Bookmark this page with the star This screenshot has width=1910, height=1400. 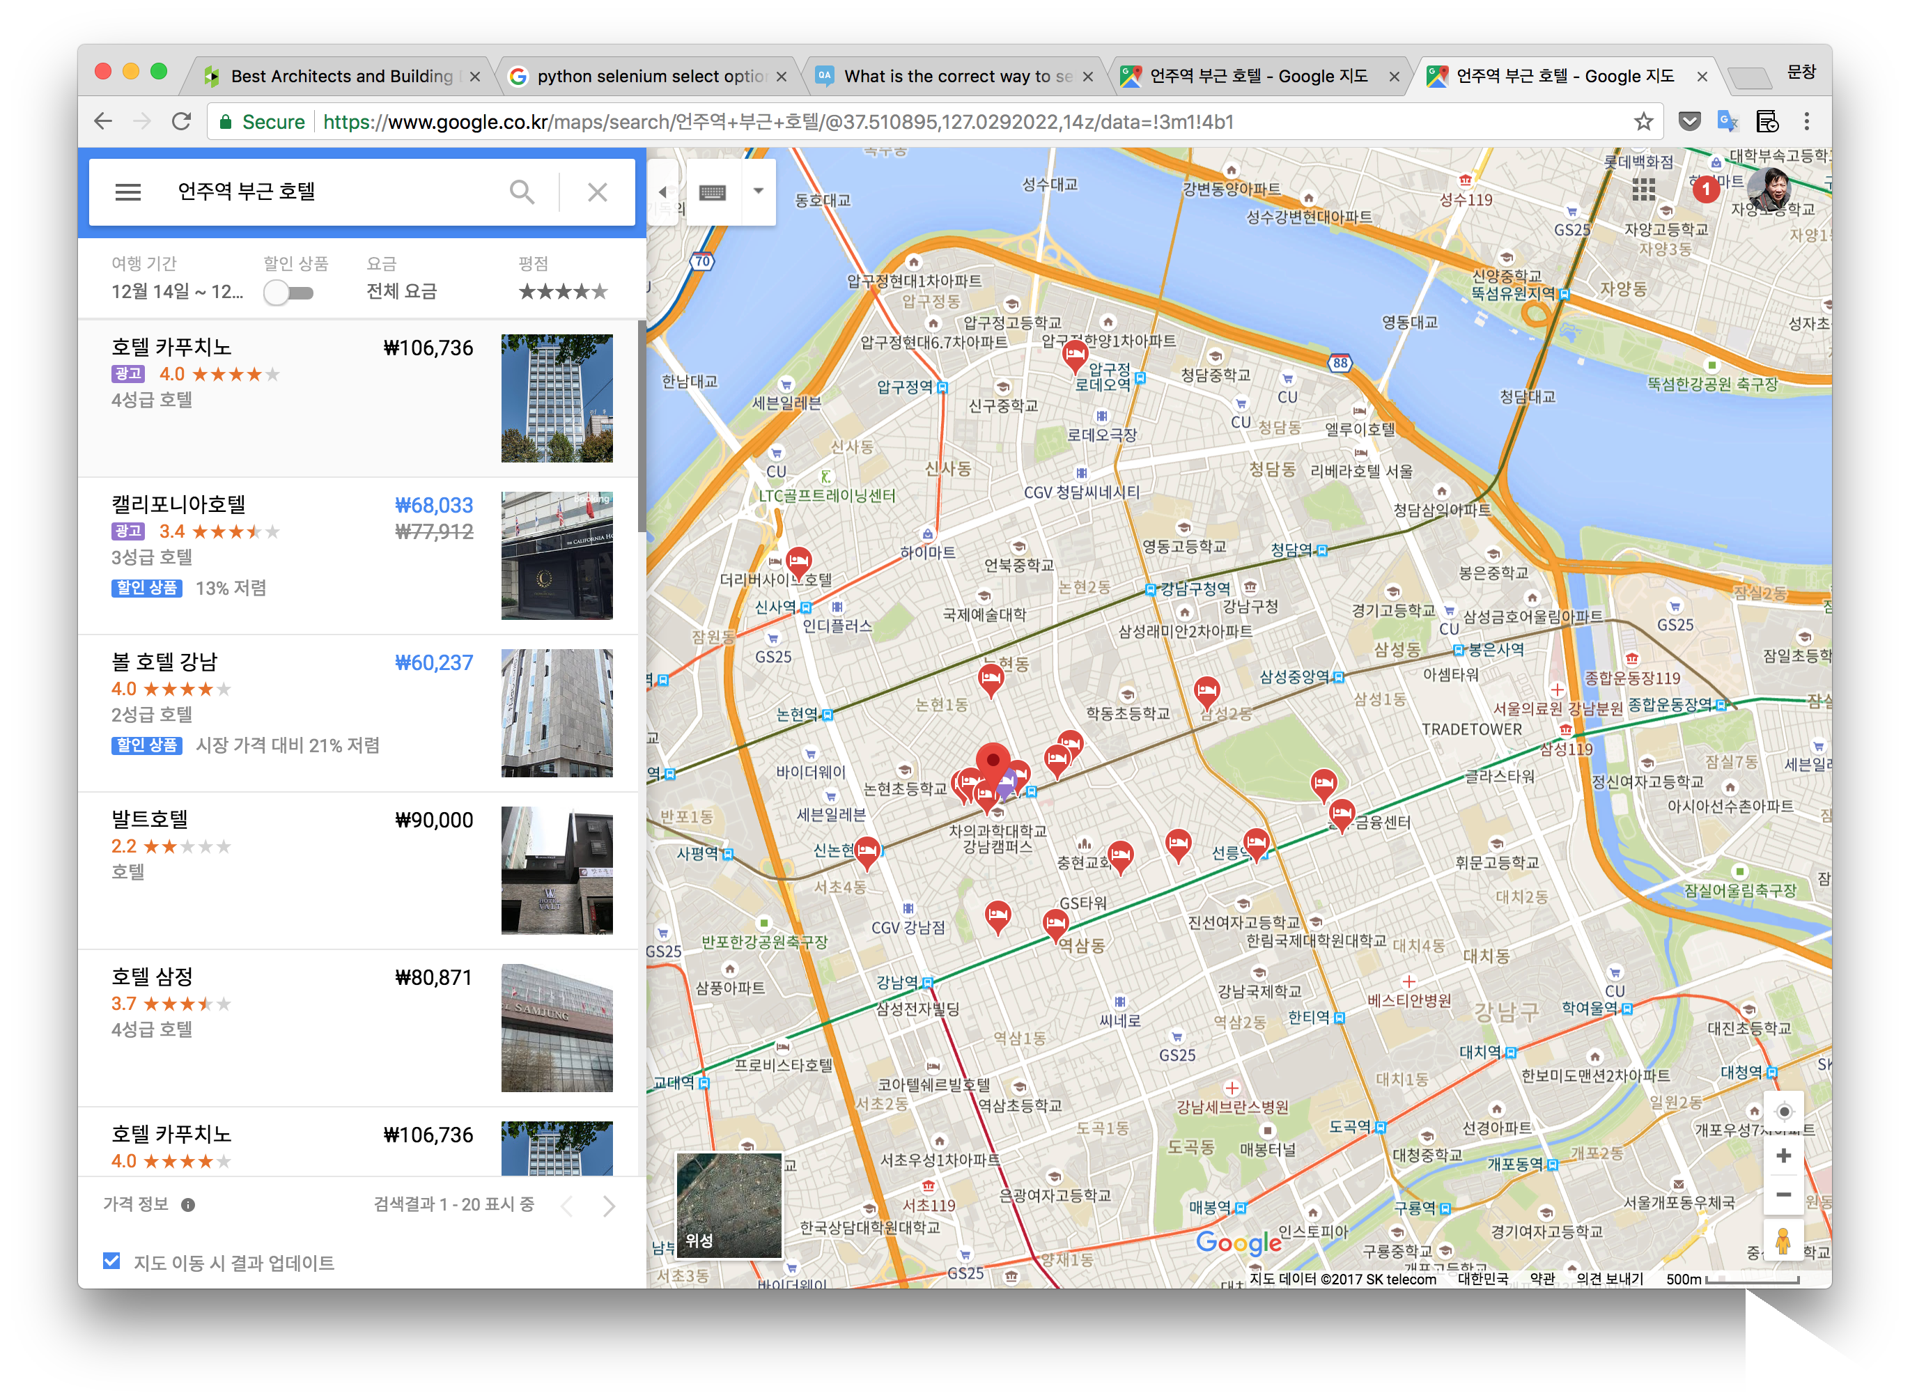tap(1643, 121)
